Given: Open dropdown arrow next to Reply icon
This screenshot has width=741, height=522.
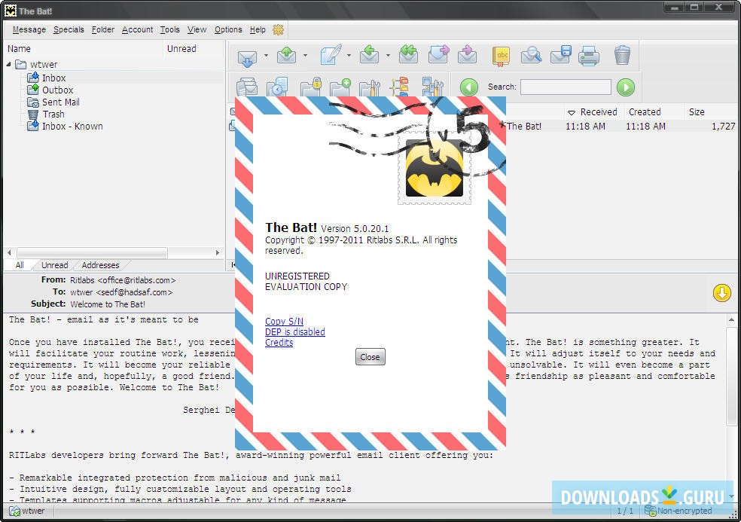Looking at the screenshot, I should click(x=388, y=56).
